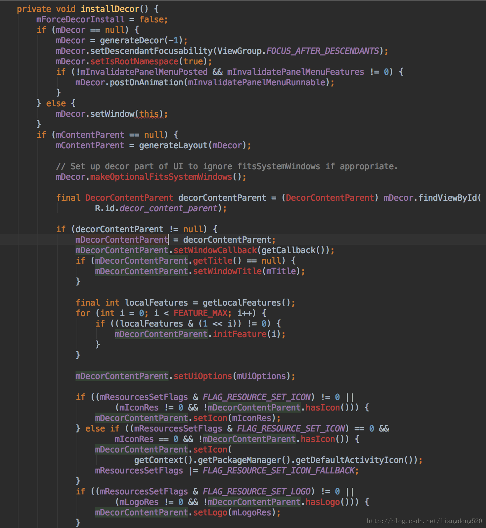Click 'else if' keyword for icon fallback
This screenshot has height=528, width=486.
pos(102,429)
